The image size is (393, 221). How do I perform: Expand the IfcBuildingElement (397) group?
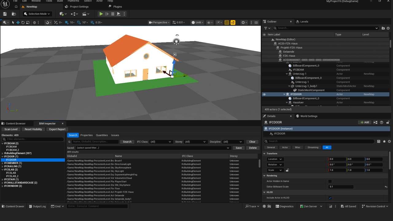click(3, 153)
